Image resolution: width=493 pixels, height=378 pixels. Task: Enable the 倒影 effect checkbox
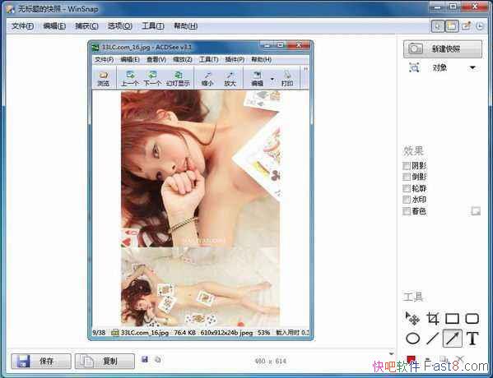point(407,177)
